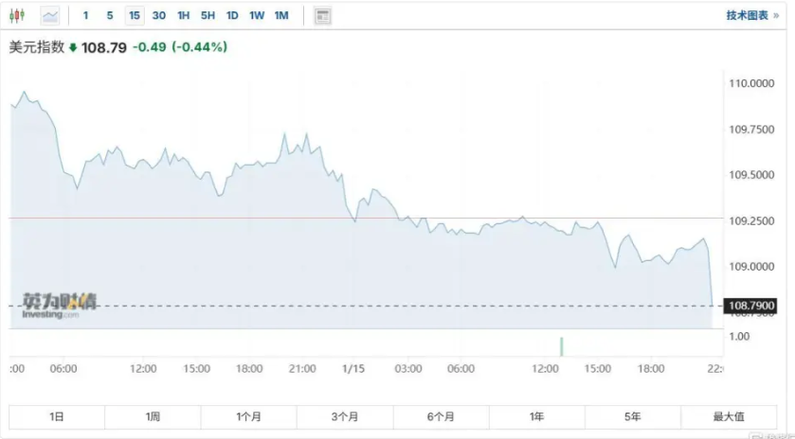Screen dimensions: 795x439
Task: Select the area chart type icon
Action: click(49, 16)
